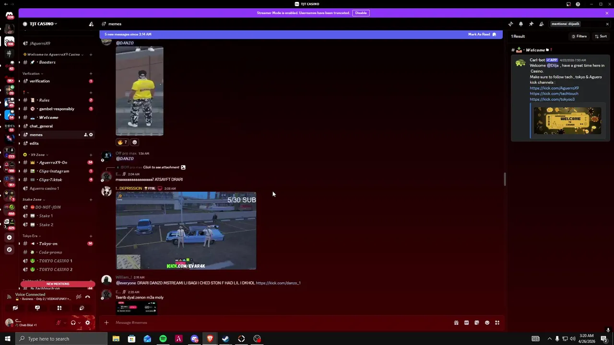The height and width of the screenshot is (345, 614).
Task: Open the GIF picker
Action: [466, 322]
